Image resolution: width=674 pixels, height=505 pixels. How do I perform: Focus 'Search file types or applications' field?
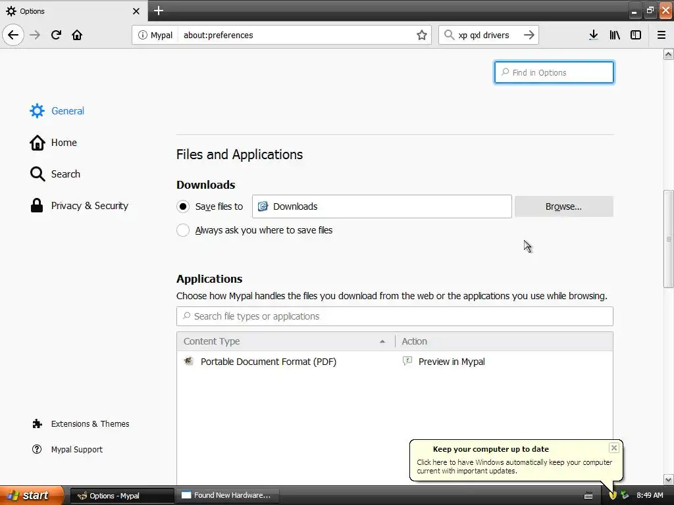pyautogui.click(x=395, y=316)
